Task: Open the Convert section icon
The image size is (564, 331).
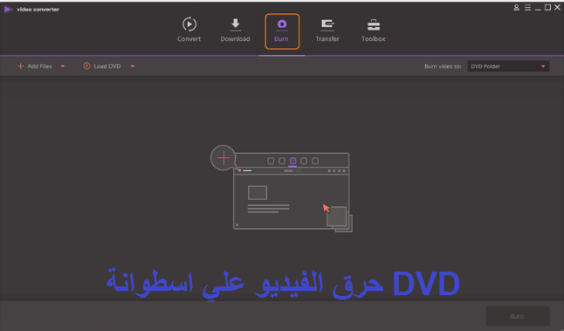Action: [x=189, y=24]
